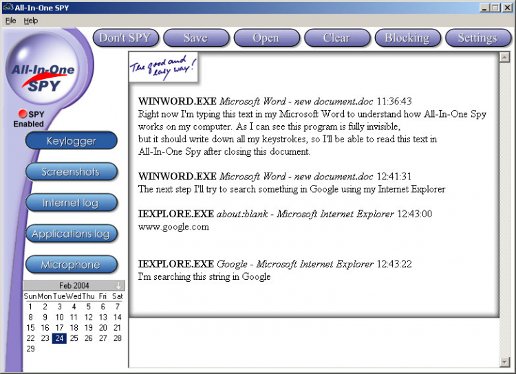Image resolution: width=516 pixels, height=374 pixels.
Task: Click the app icon in title bar
Action: click(8, 8)
